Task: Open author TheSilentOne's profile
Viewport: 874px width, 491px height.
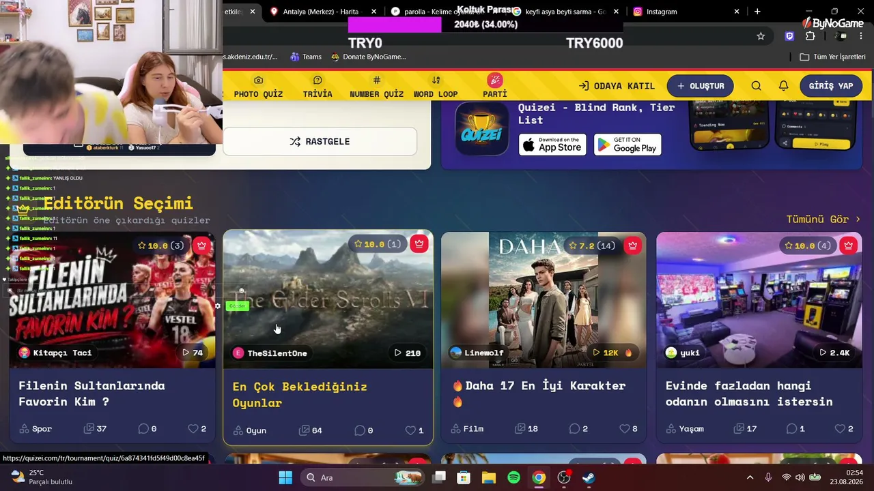Action: pos(270,353)
